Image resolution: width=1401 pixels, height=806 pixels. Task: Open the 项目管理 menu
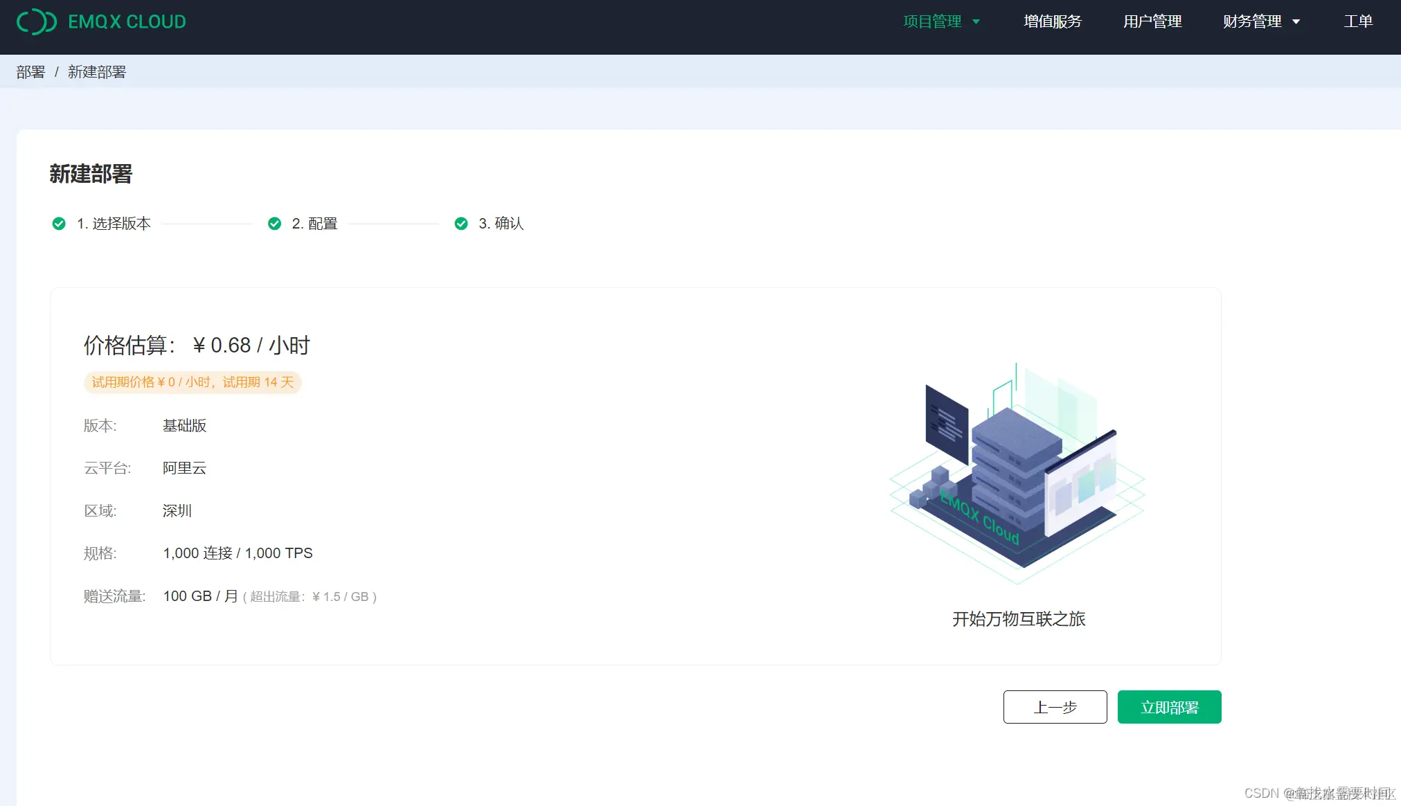tap(933, 21)
